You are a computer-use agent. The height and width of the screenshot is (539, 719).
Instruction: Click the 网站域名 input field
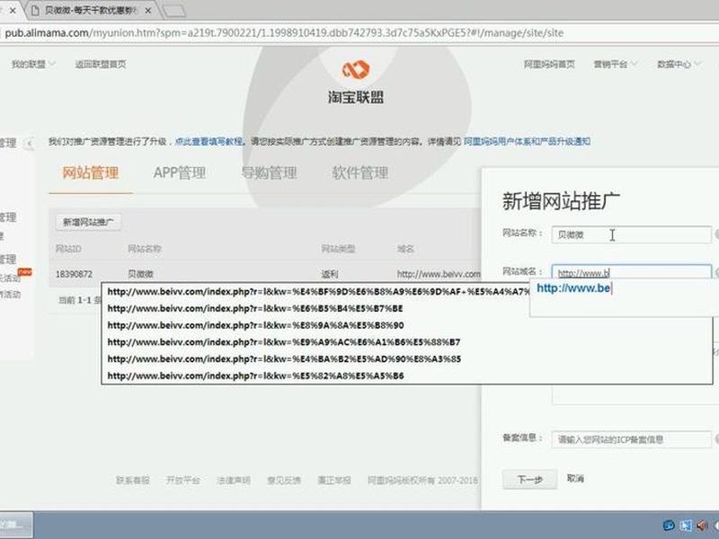pyautogui.click(x=631, y=273)
